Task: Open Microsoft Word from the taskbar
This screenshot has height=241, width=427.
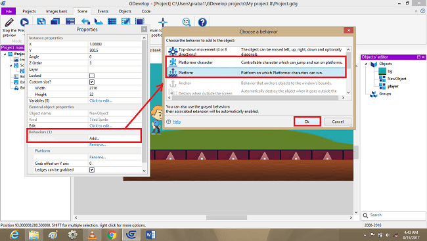Action: [150, 234]
